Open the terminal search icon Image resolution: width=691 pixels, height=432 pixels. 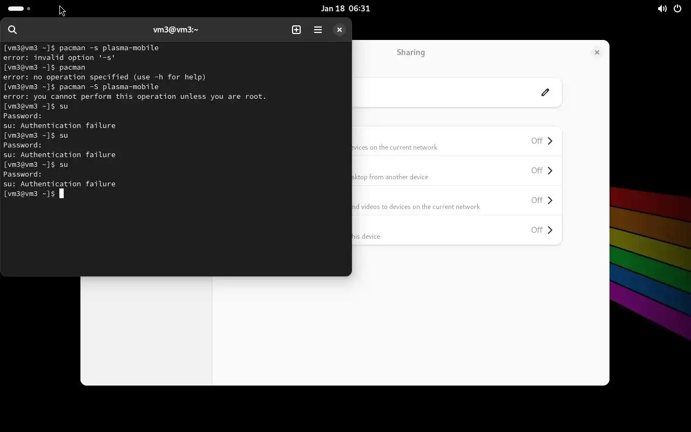(x=12, y=30)
